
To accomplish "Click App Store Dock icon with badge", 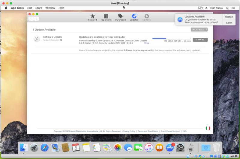I will [x=170, y=148].
